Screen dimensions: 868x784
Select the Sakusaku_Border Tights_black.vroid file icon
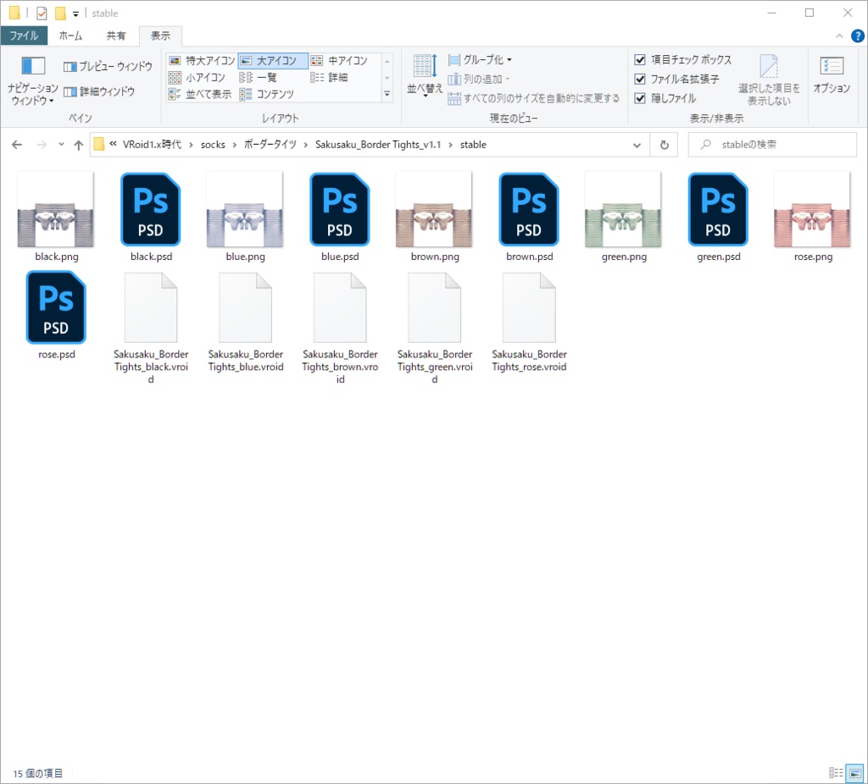click(x=151, y=307)
